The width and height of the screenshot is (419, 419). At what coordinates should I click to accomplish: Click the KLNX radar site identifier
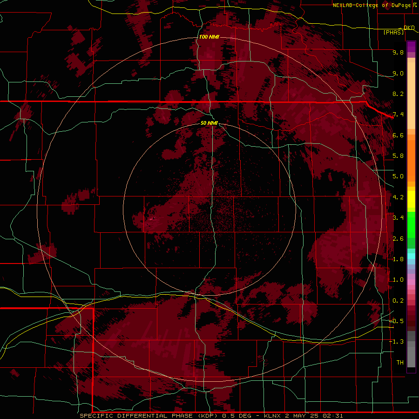pos(272,416)
